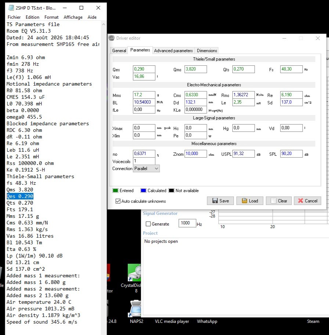Open the NAPS2 scanner desktop icon
The height and width of the screenshot is (335, 329).
coord(135,309)
